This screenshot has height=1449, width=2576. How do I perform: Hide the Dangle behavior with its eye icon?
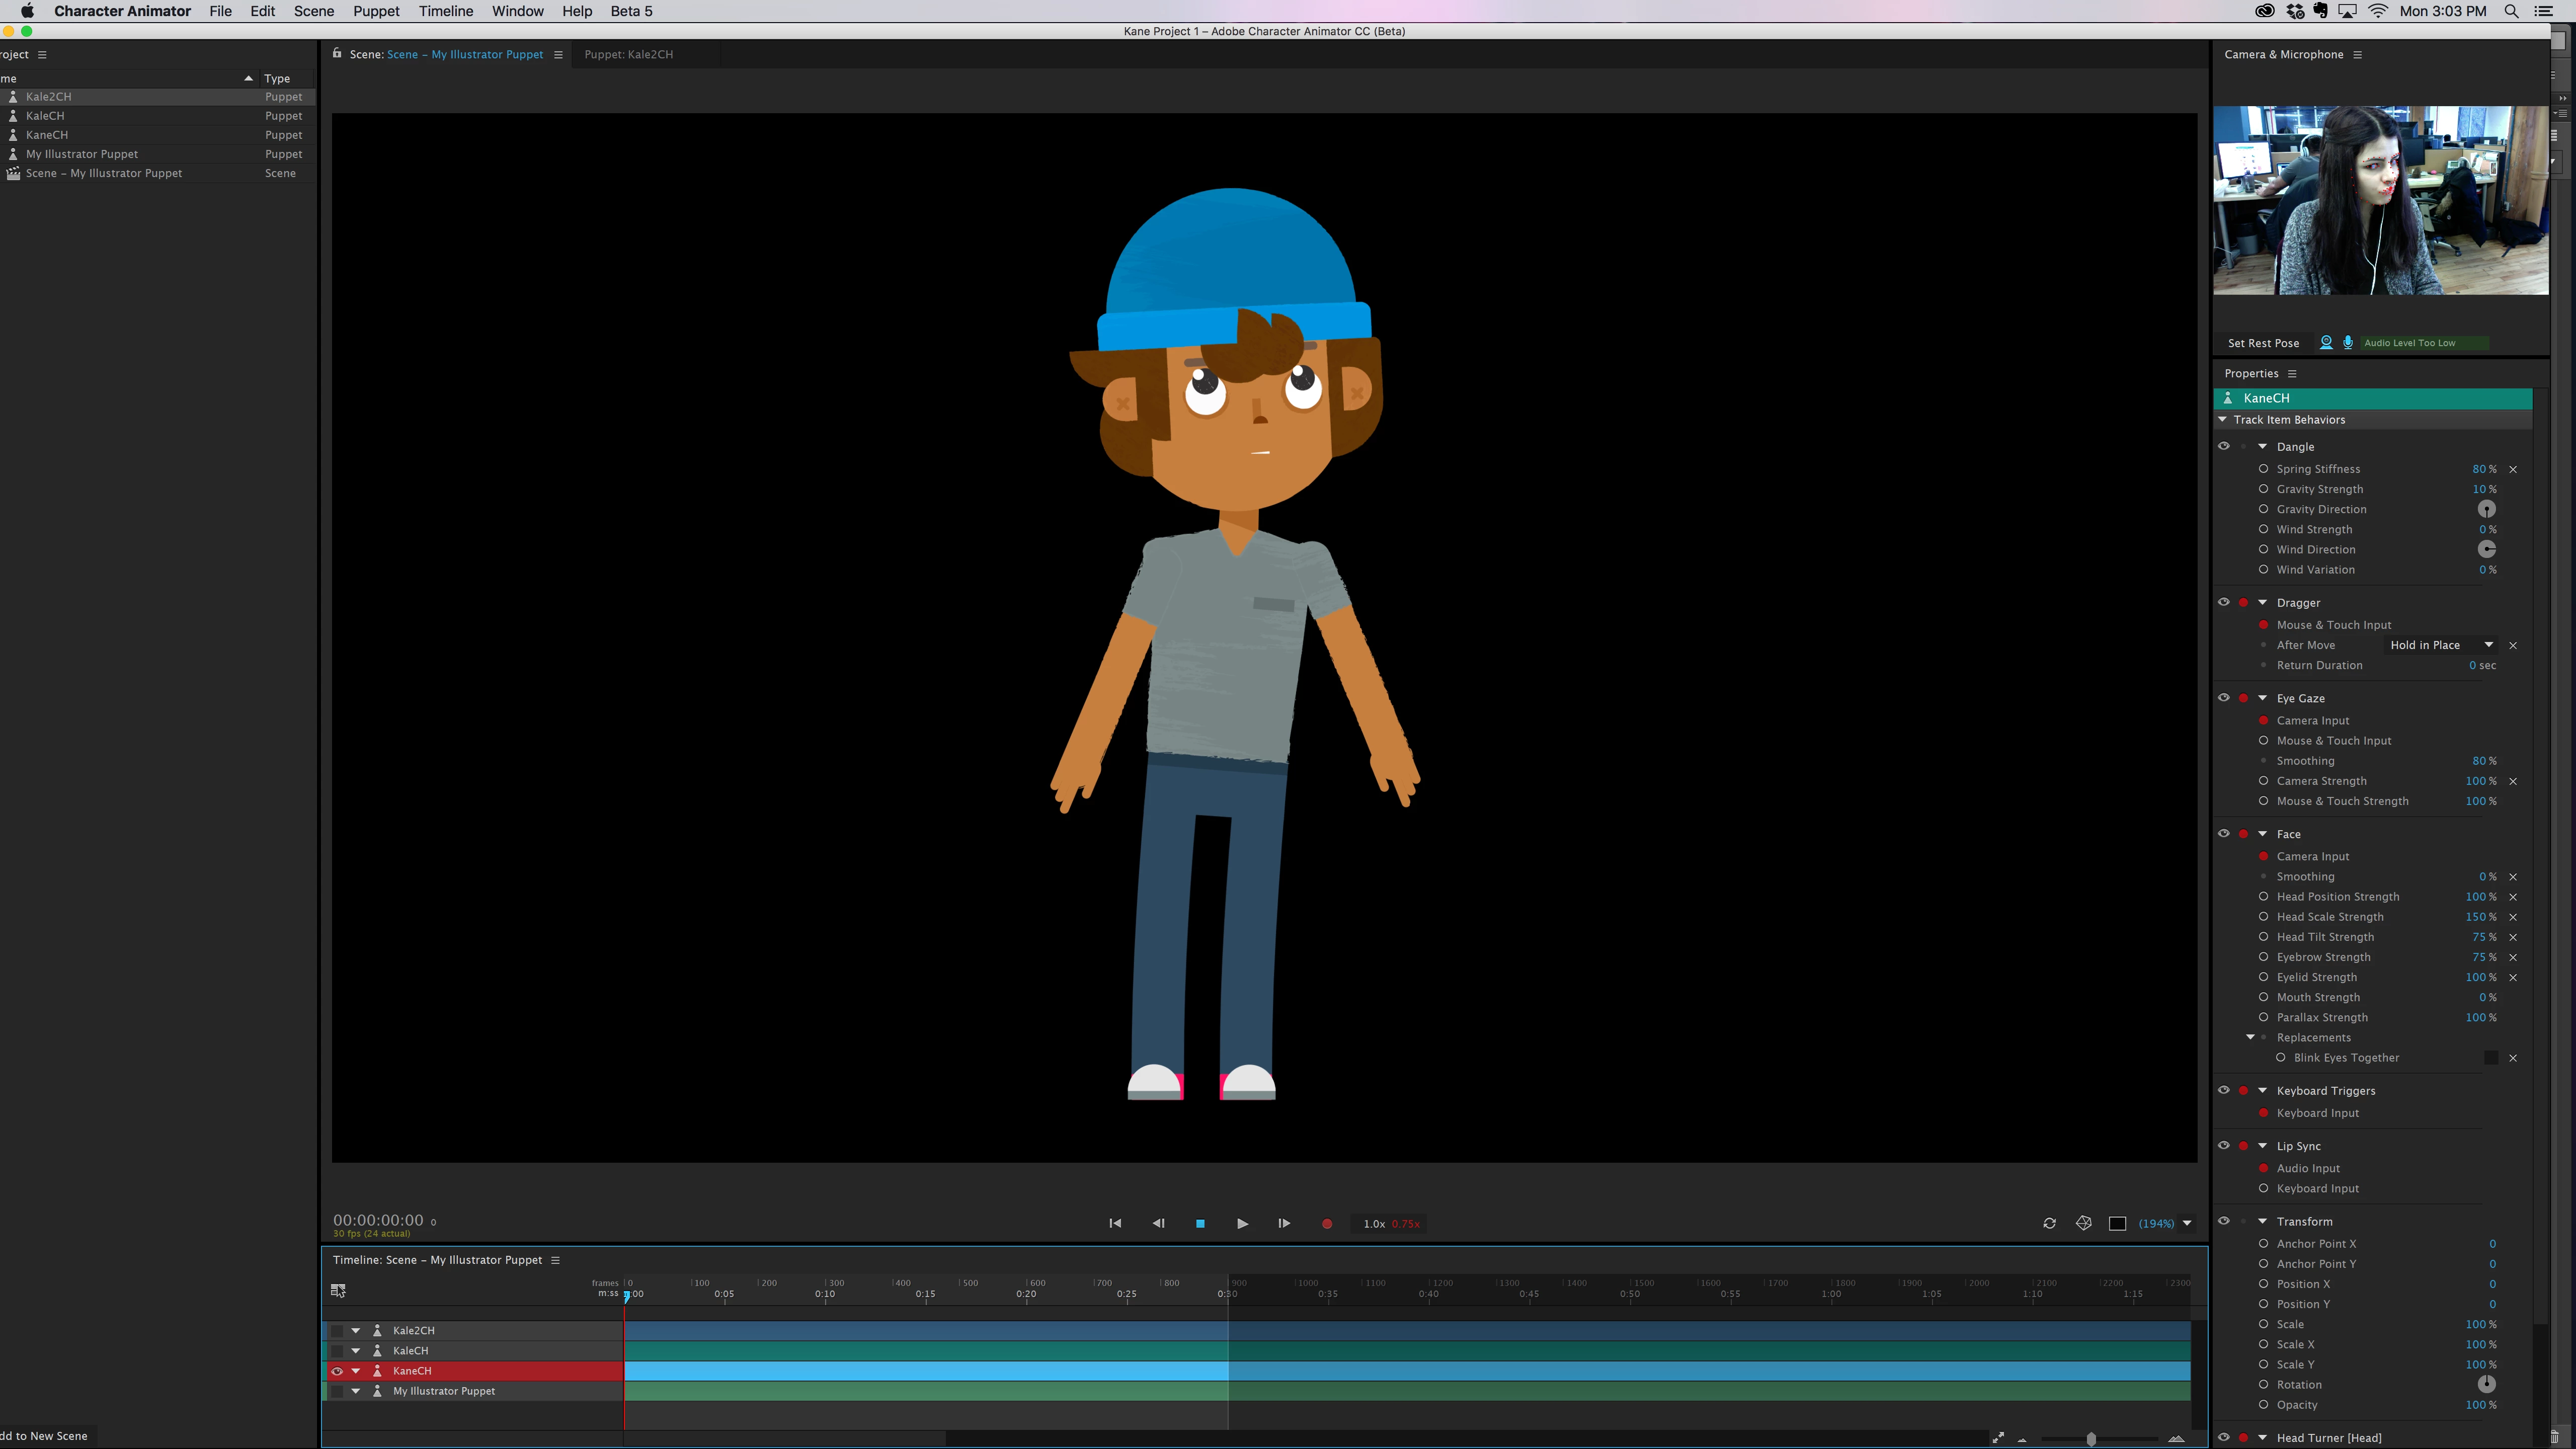click(2224, 446)
